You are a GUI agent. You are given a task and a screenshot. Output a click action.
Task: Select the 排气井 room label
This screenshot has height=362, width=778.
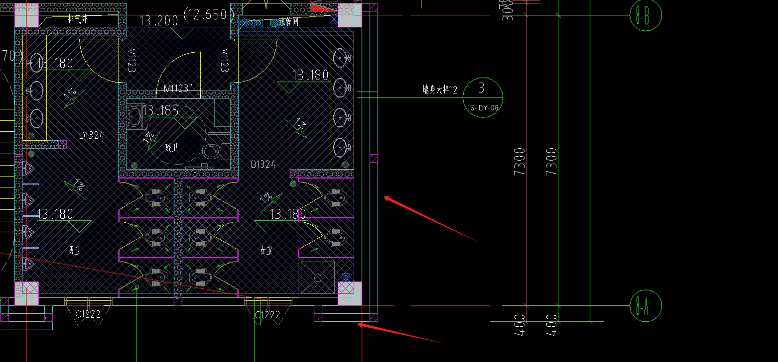[x=77, y=20]
